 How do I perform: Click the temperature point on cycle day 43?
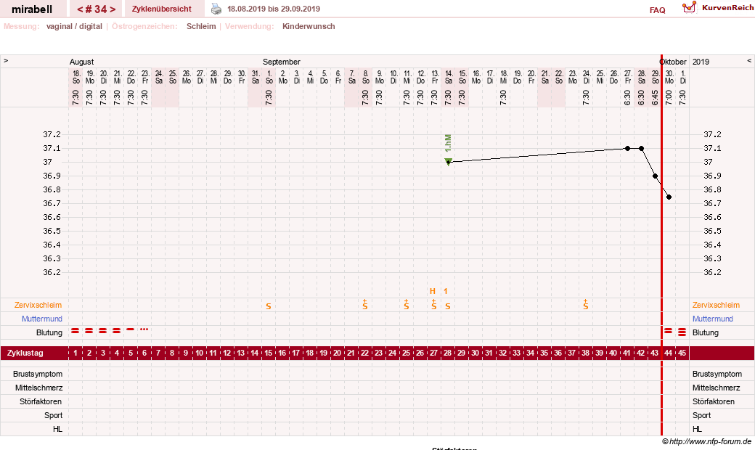point(655,176)
